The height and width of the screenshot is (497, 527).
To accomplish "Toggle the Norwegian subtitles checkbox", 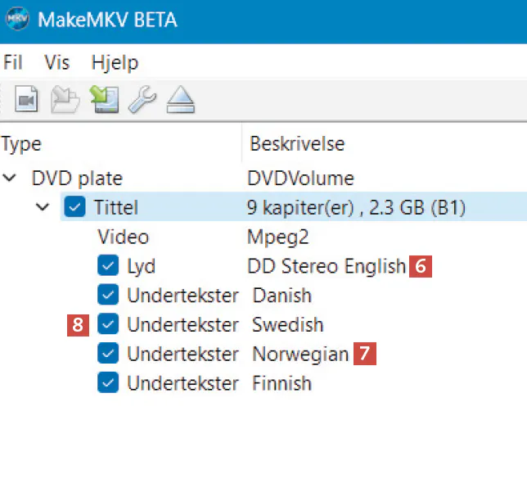I will click(107, 354).
